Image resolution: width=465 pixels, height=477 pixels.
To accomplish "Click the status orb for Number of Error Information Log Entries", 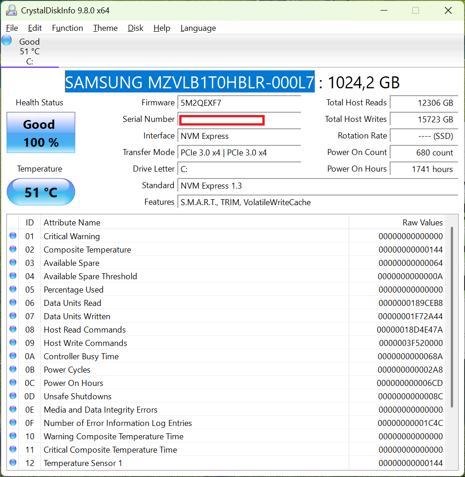I will pyautogui.click(x=13, y=422).
